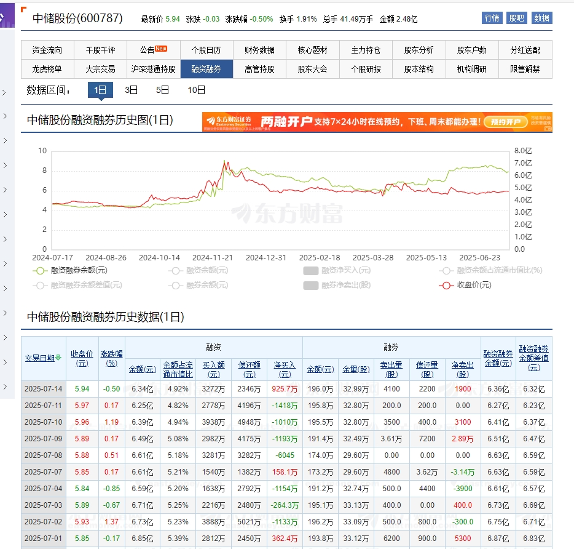
Task: Sort by 余量(股) column
Action: click(356, 369)
